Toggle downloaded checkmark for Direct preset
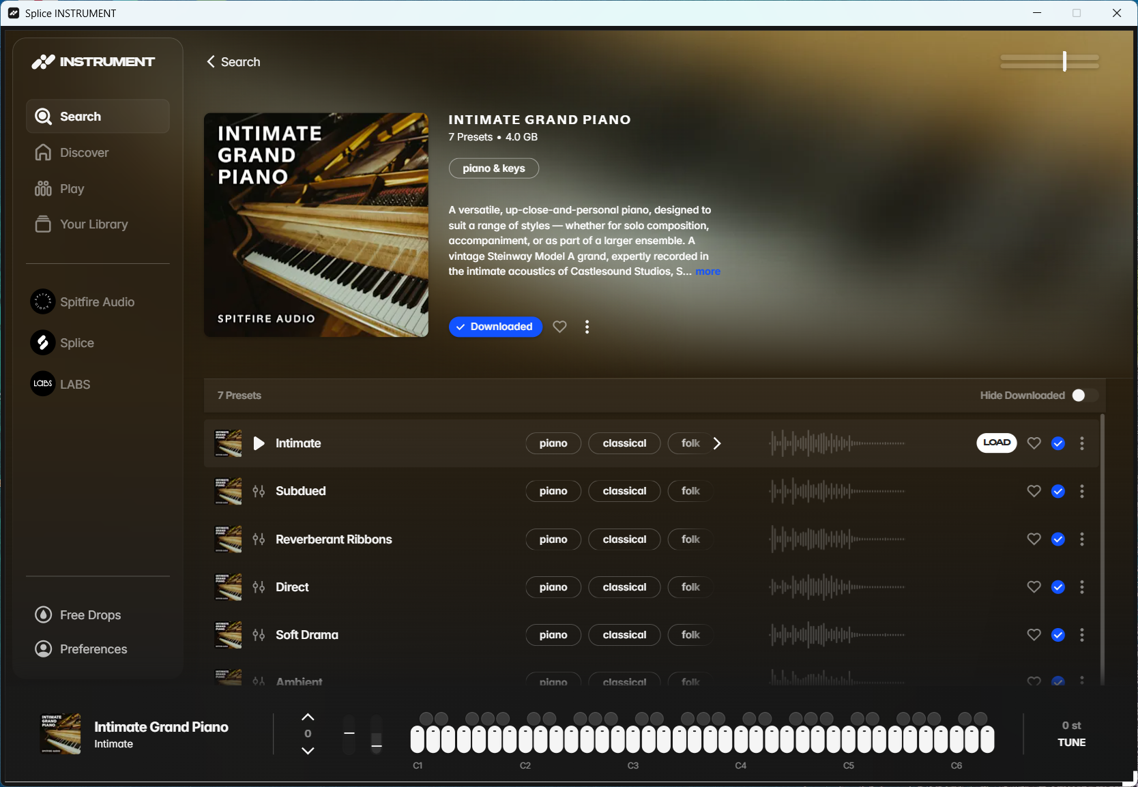Viewport: 1138px width, 787px height. tap(1058, 587)
